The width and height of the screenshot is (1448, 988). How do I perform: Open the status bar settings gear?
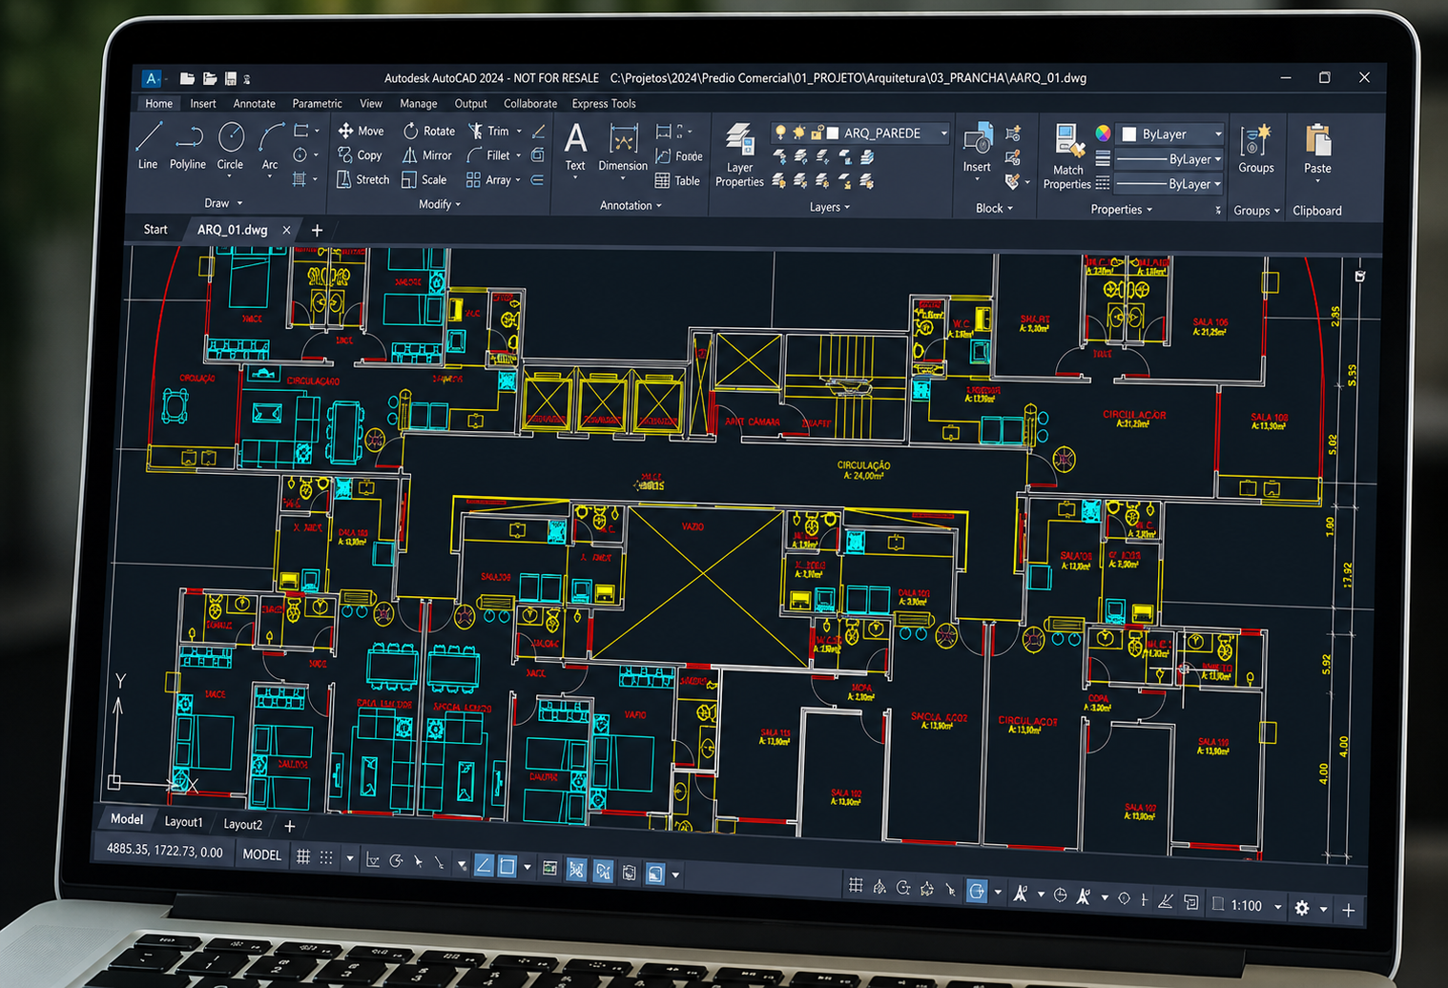(x=1301, y=908)
